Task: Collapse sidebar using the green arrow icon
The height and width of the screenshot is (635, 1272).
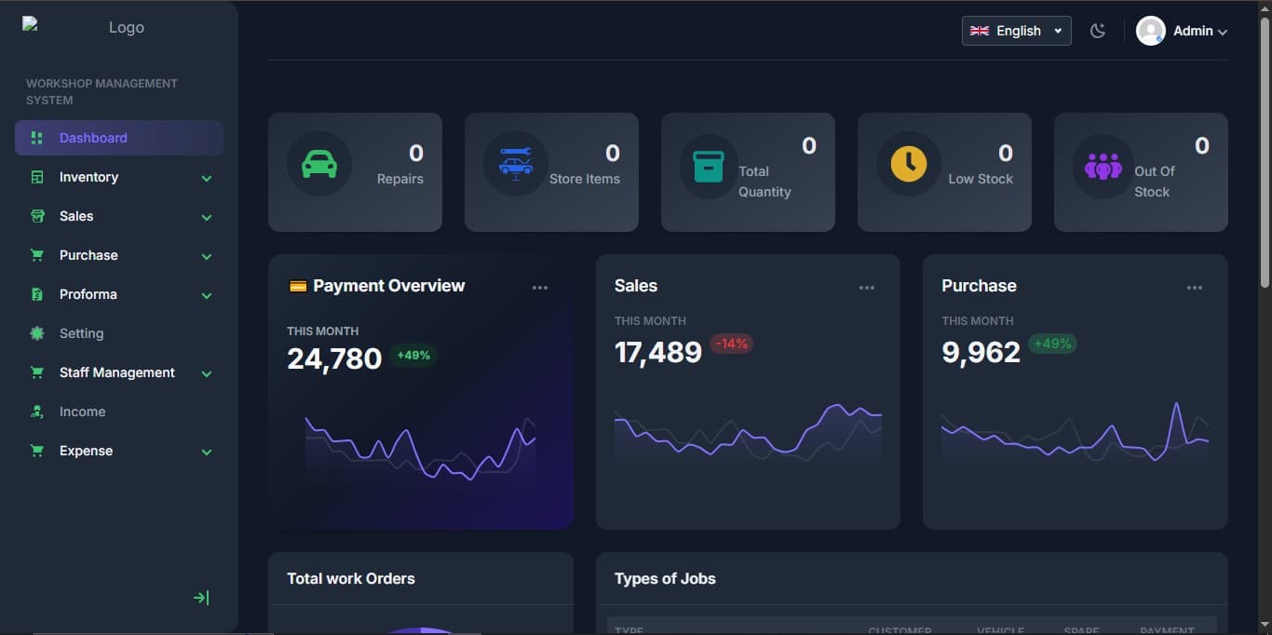Action: (x=201, y=598)
